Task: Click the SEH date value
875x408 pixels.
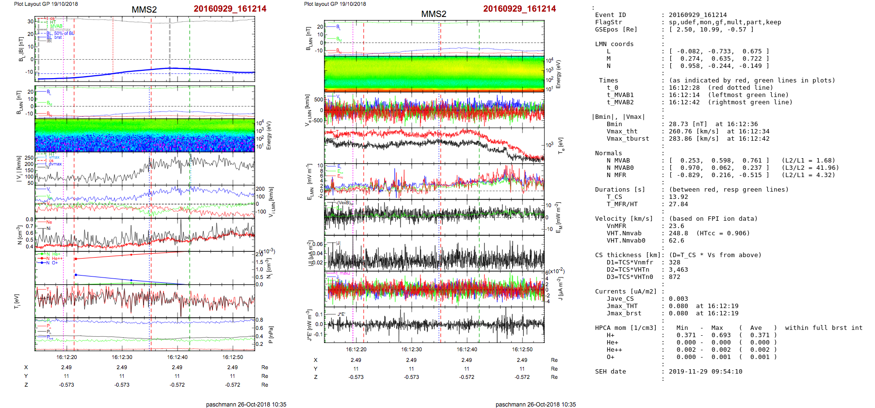Action: pyautogui.click(x=705, y=372)
